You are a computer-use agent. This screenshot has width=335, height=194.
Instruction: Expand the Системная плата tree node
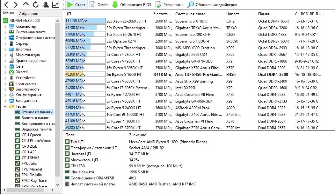point(5,32)
